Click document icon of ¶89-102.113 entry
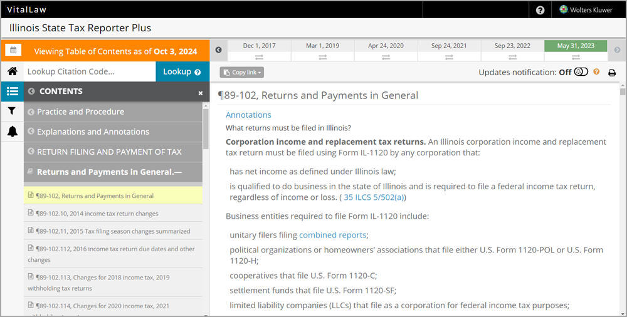 point(31,276)
